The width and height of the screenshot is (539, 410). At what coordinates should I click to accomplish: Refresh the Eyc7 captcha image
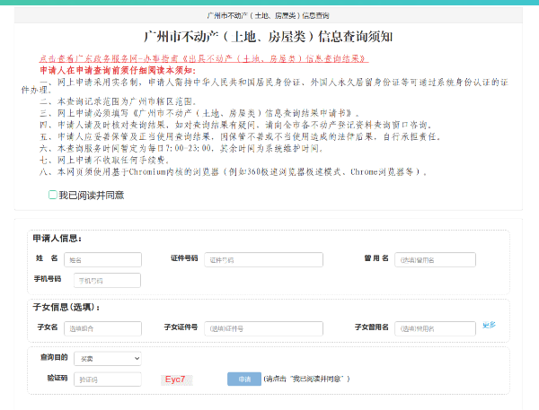click(176, 379)
